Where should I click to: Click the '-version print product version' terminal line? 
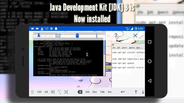tap(56, 72)
